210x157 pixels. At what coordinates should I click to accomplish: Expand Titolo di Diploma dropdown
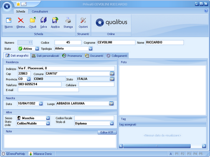click(x=112, y=123)
